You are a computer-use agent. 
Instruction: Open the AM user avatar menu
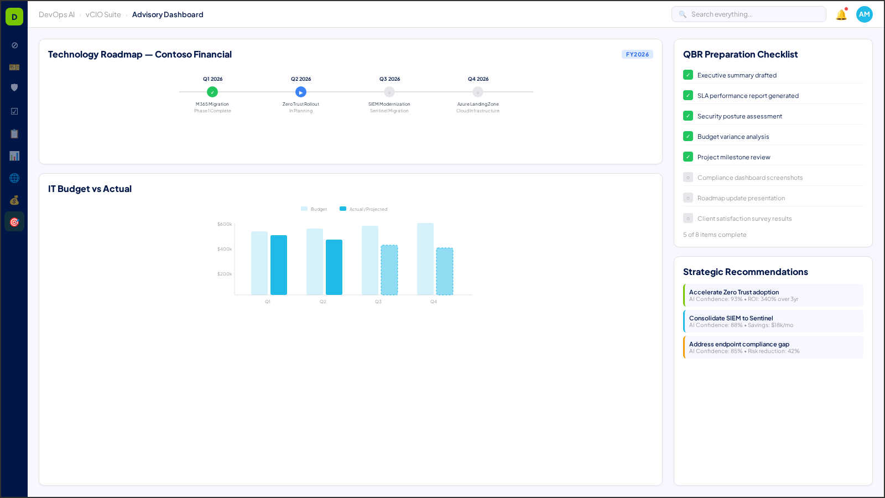(x=864, y=14)
